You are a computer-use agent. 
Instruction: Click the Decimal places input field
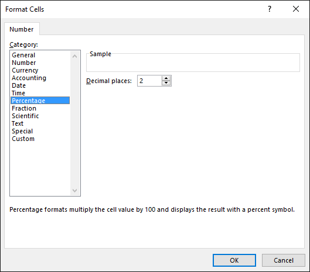point(149,81)
